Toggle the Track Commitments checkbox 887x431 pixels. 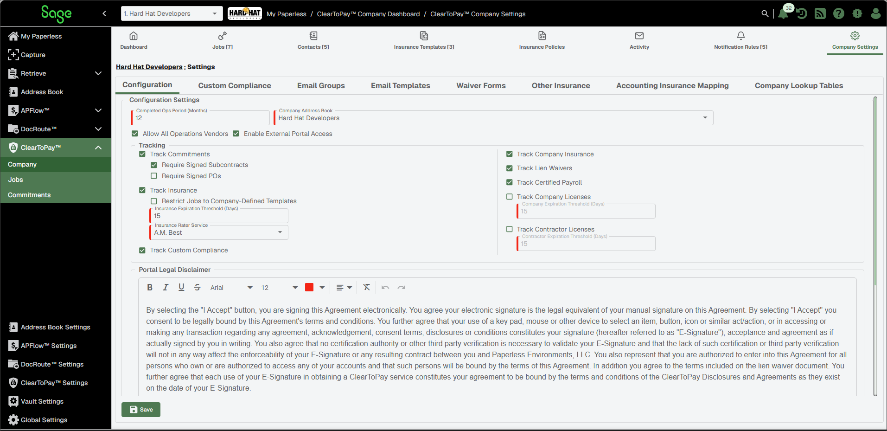[142, 154]
